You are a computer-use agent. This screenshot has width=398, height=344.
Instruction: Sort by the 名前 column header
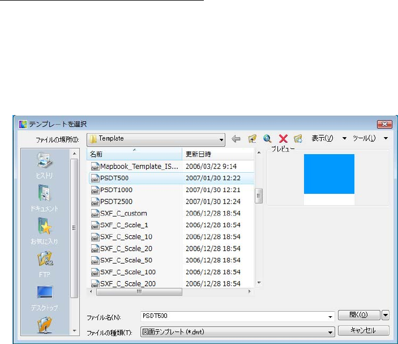[134, 154]
